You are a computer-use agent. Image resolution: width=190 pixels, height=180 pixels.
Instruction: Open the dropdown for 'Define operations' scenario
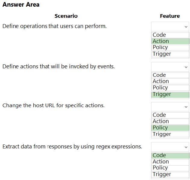pos(170,26)
